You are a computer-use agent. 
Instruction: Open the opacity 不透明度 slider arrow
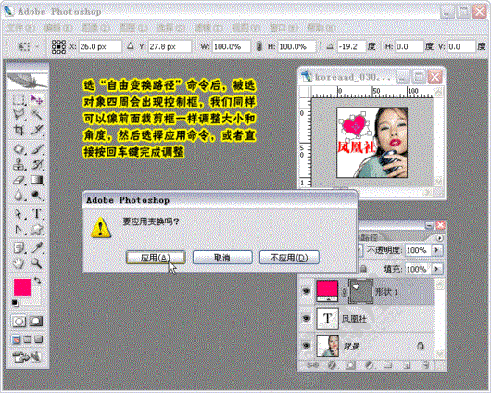click(436, 250)
